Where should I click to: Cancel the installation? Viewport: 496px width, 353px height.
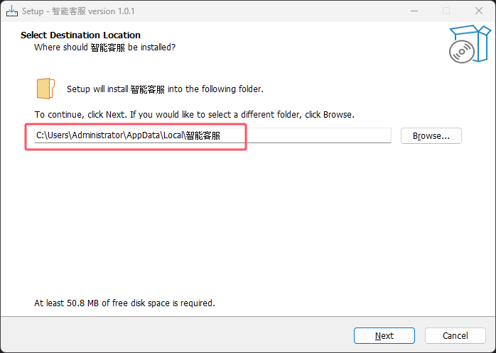pos(455,335)
